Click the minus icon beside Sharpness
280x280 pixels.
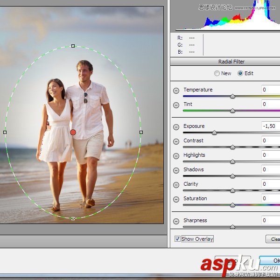click(x=176, y=221)
